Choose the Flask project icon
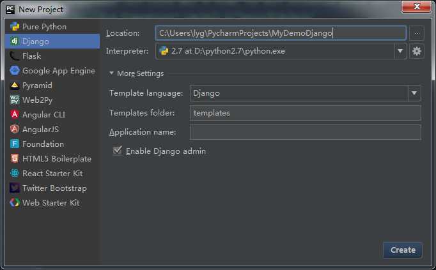 pos(15,56)
